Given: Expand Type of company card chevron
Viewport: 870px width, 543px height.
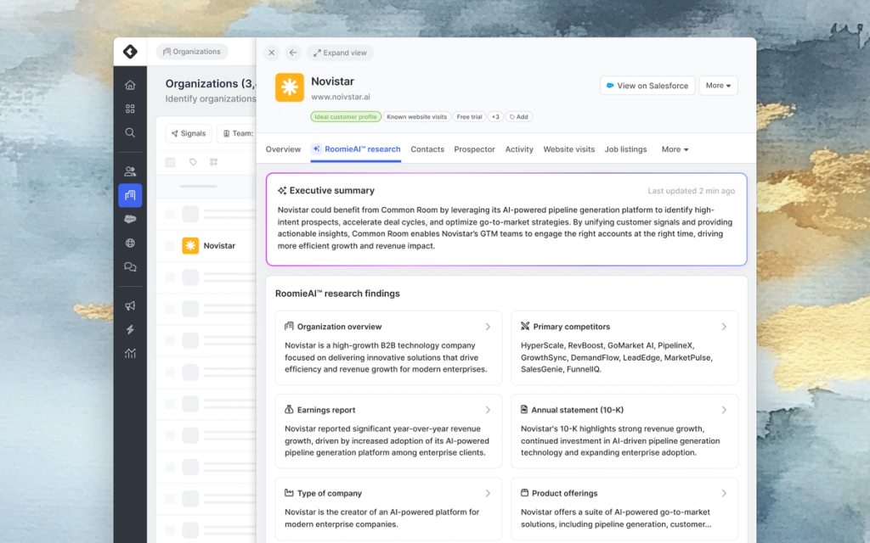Looking at the screenshot, I should click(x=488, y=493).
